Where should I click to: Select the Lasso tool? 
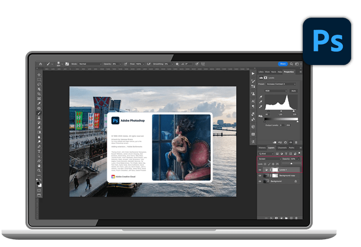tap(39, 84)
